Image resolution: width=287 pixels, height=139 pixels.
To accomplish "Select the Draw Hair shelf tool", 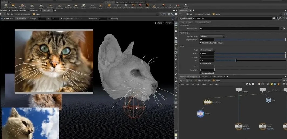I will pyautogui.click(x=110, y=6).
